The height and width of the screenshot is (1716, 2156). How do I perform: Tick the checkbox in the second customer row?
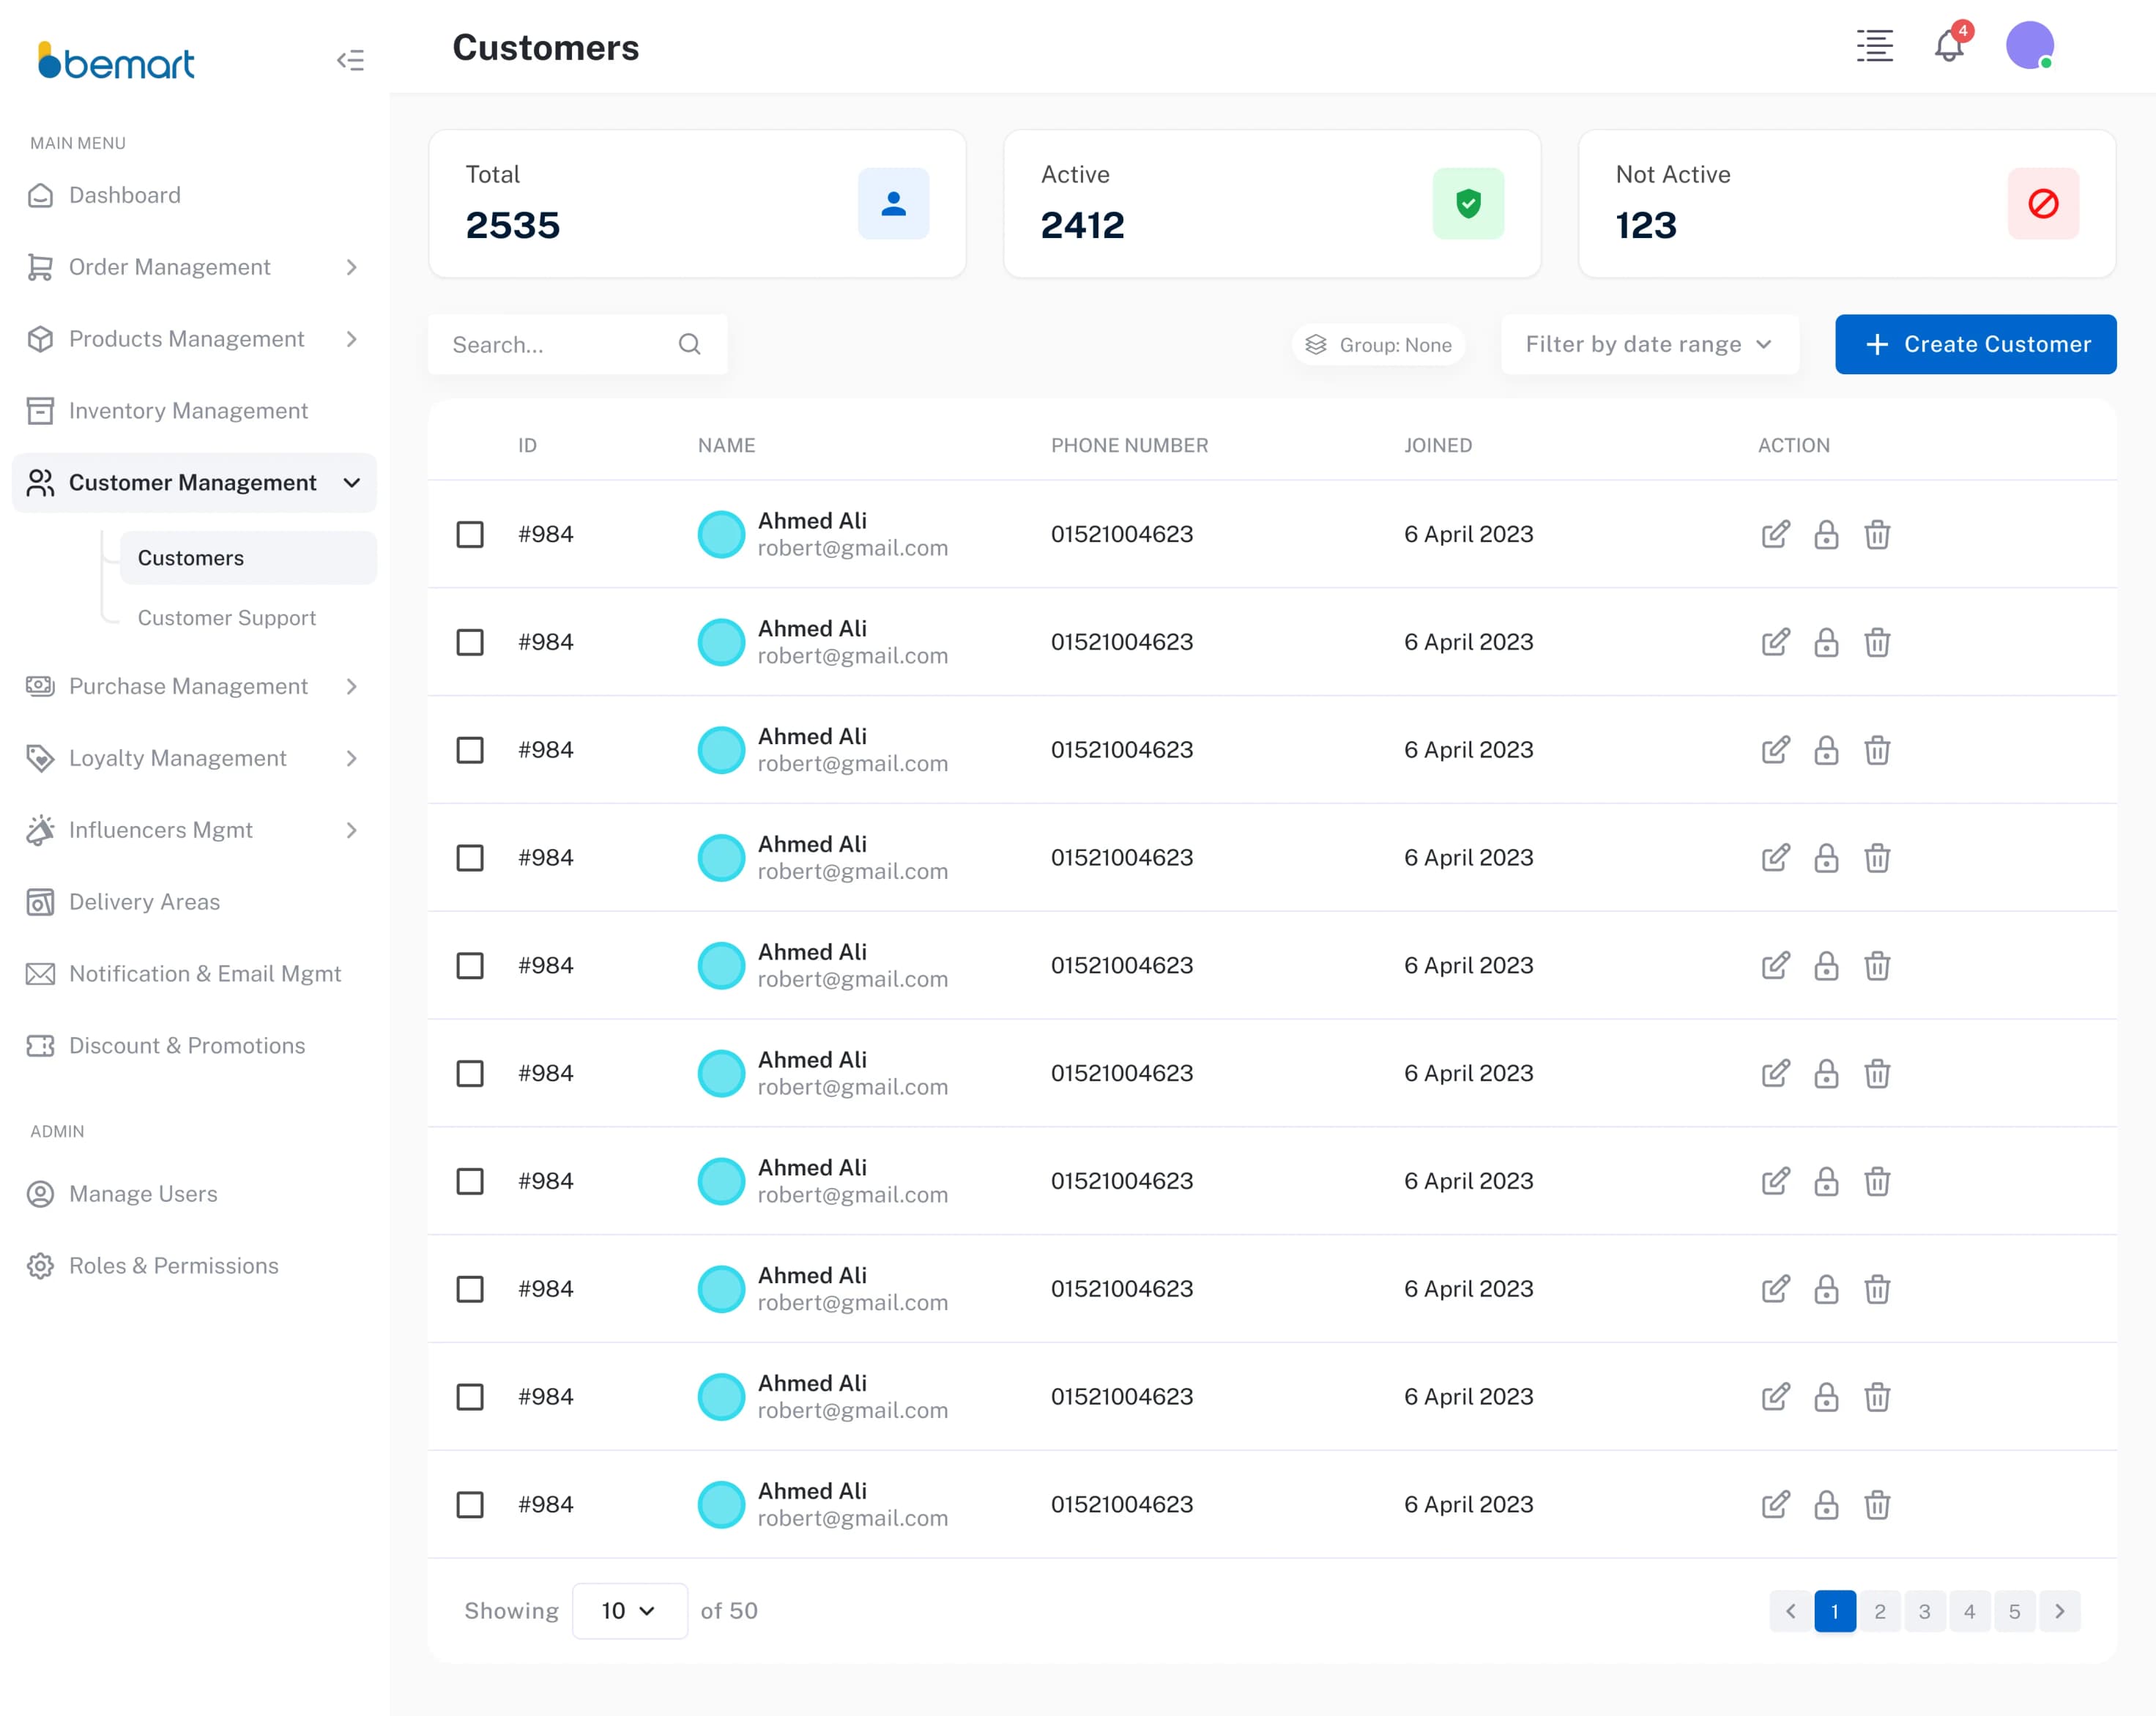(x=470, y=642)
